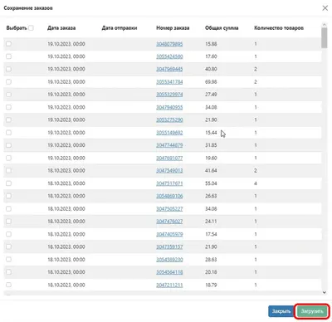
Task: Select the checkbox in the 24.11 row
Action: [9, 222]
